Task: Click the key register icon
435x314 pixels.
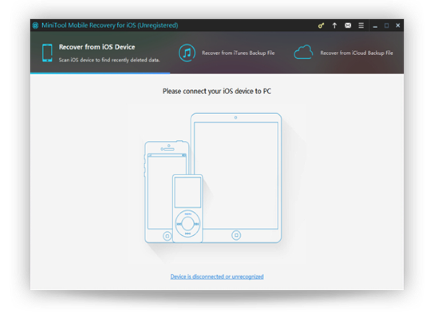Action: [x=321, y=26]
